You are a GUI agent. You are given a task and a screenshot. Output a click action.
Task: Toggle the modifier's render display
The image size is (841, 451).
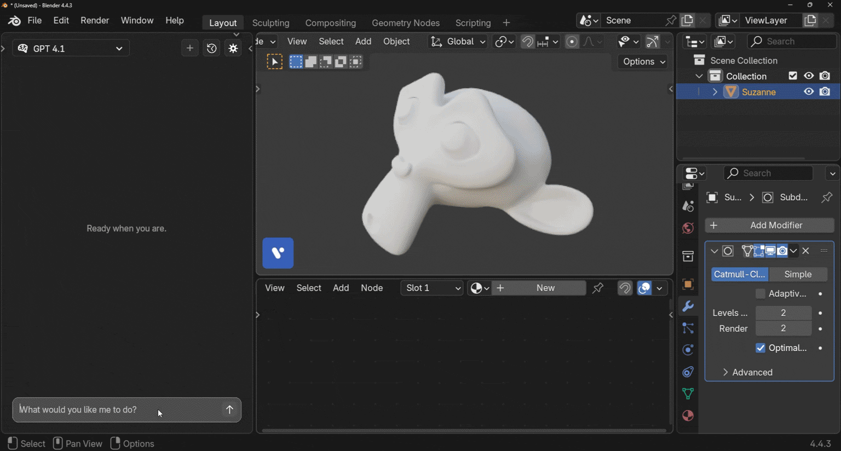click(782, 251)
